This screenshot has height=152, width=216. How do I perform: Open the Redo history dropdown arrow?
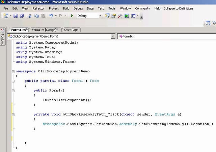point(65,16)
